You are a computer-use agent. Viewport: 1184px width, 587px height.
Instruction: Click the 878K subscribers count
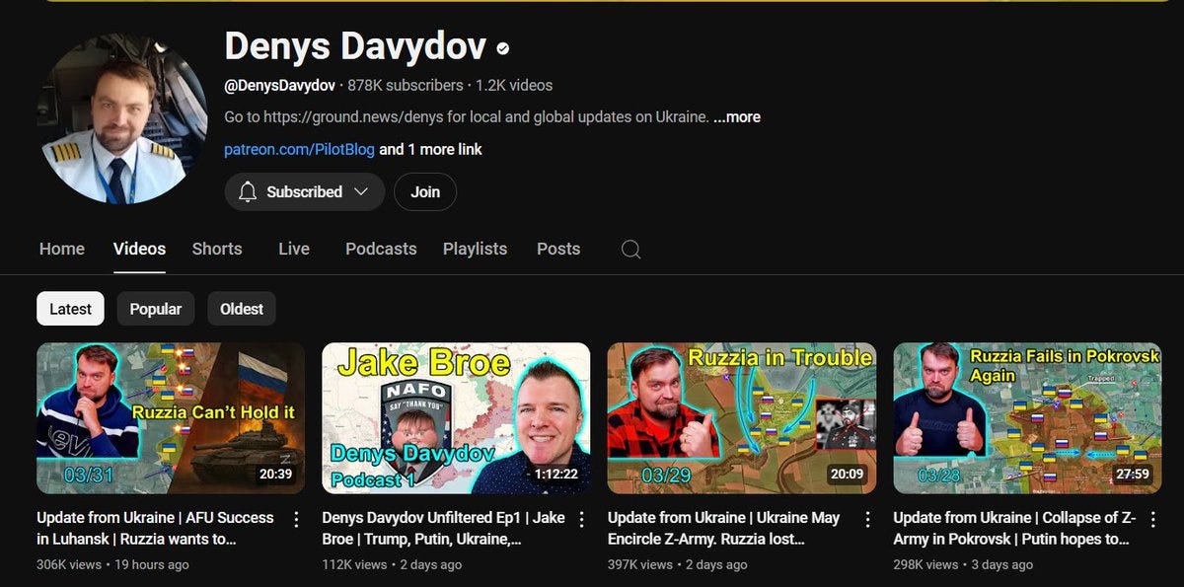[406, 85]
